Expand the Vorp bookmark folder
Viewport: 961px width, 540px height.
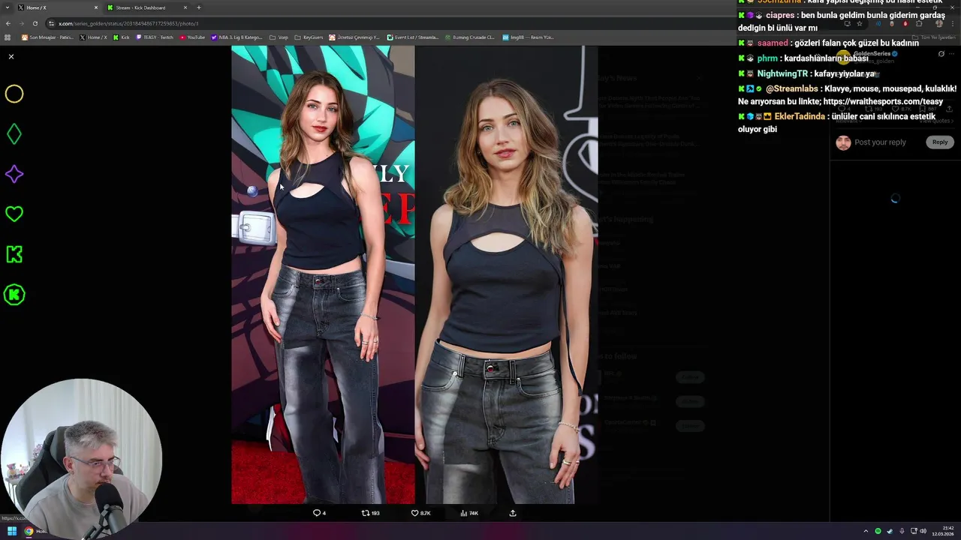point(279,37)
